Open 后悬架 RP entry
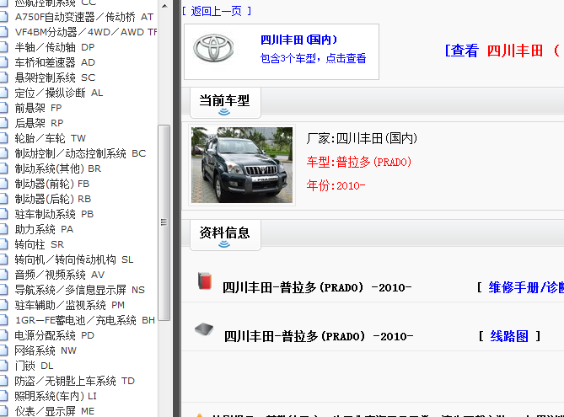564x417 pixels. click(39, 123)
